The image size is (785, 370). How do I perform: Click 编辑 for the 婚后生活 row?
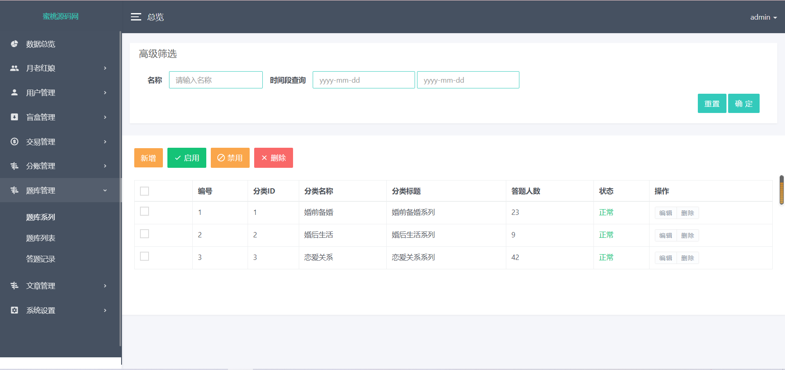[665, 235]
